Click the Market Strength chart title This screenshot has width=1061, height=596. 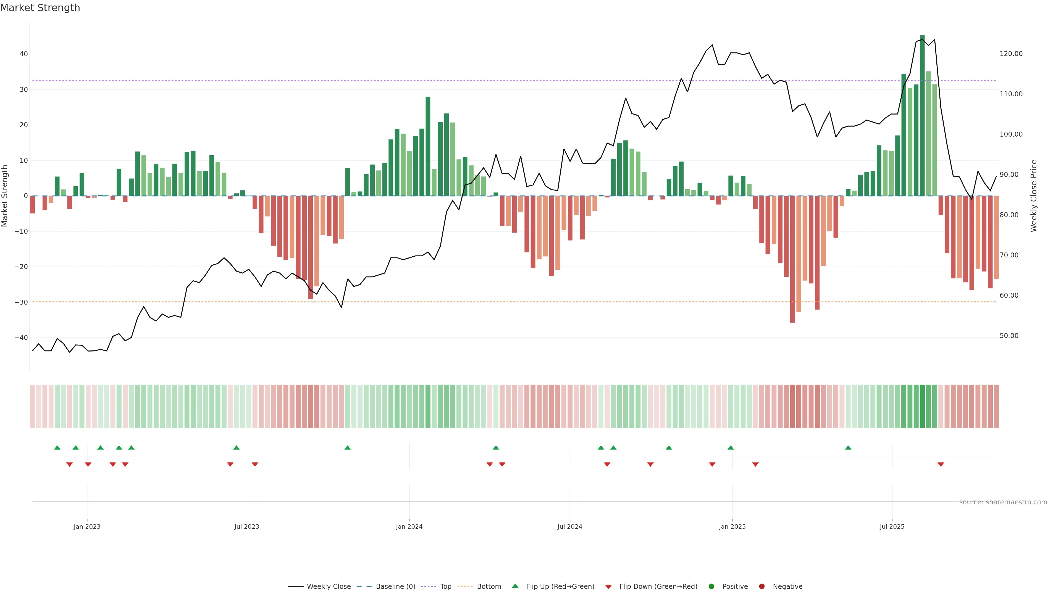(40, 8)
